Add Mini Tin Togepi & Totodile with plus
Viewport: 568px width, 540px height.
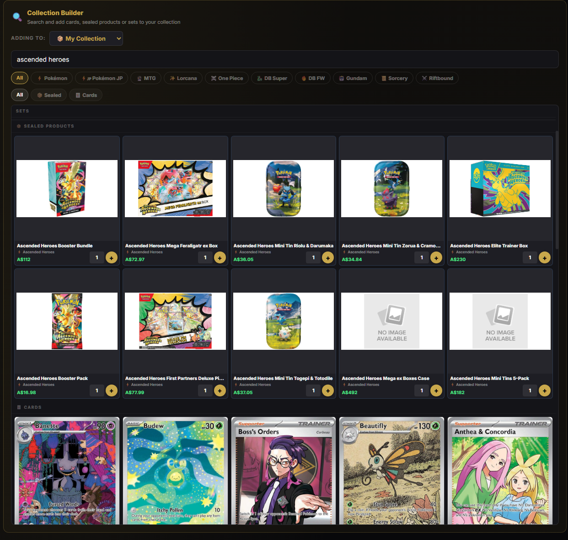coord(328,390)
